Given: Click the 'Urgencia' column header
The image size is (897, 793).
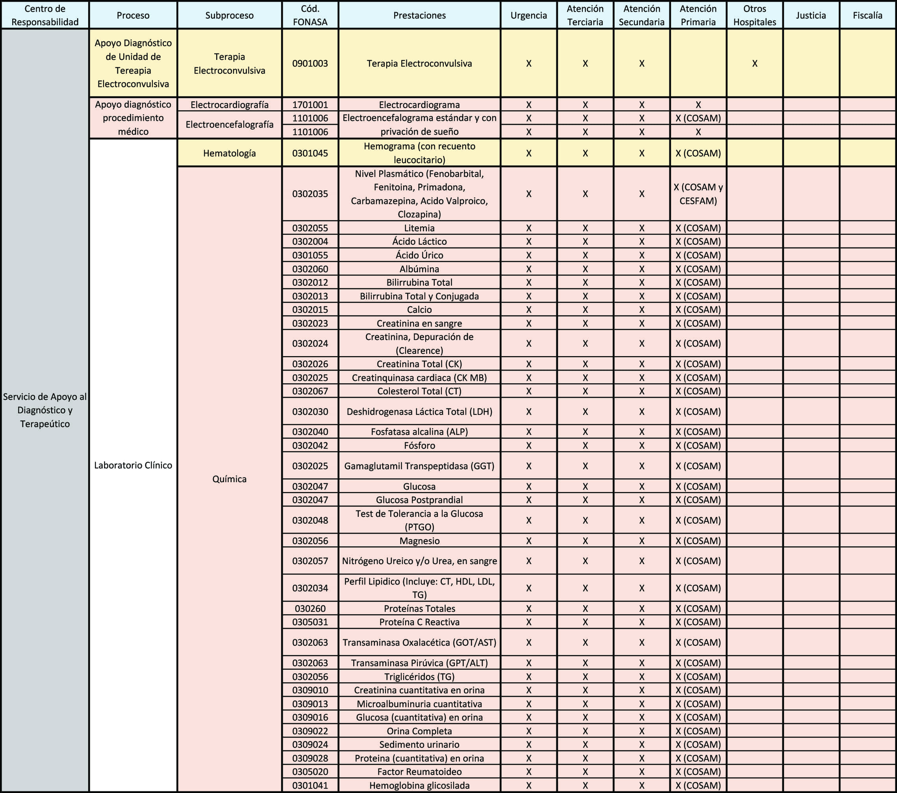Looking at the screenshot, I should pyautogui.click(x=528, y=15).
